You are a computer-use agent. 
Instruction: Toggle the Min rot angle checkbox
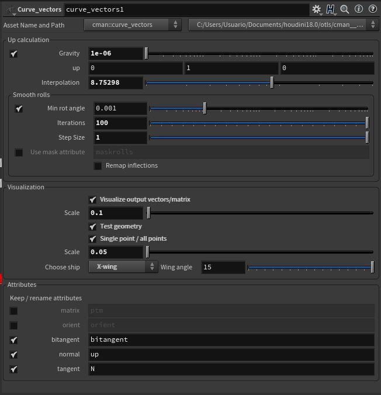(19, 109)
